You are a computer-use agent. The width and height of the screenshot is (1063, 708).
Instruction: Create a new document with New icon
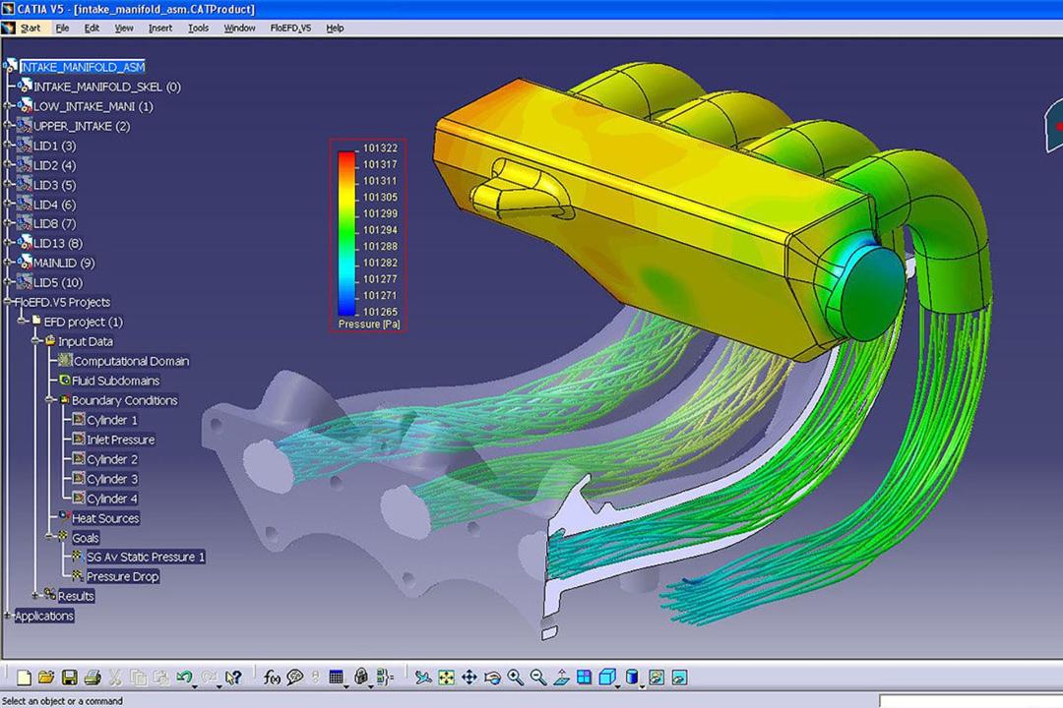pos(25,677)
